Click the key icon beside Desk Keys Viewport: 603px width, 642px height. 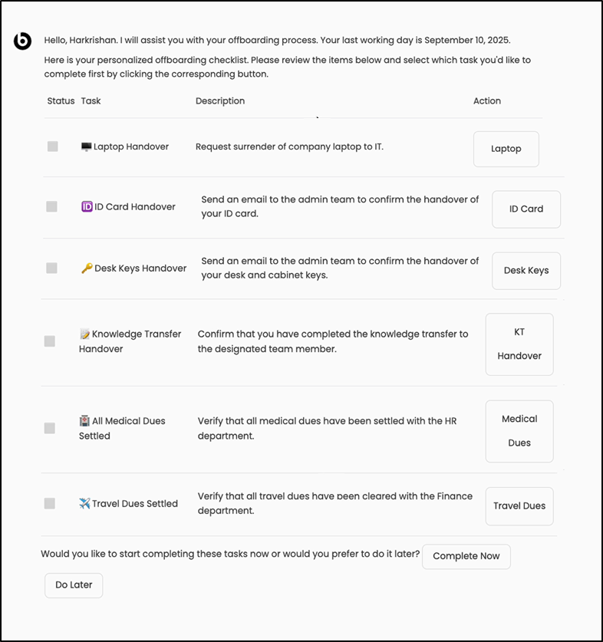click(87, 268)
